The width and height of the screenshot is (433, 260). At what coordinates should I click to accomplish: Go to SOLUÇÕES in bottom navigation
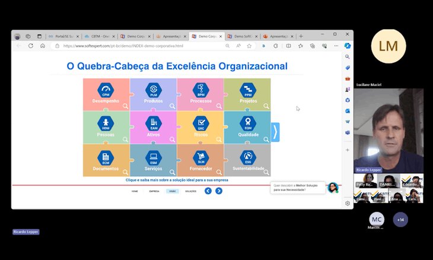click(x=191, y=191)
